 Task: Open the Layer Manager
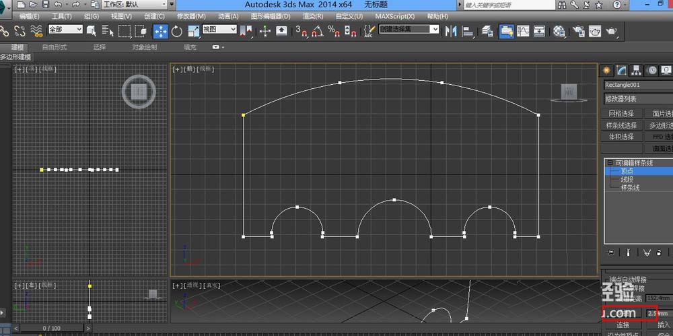click(x=487, y=30)
